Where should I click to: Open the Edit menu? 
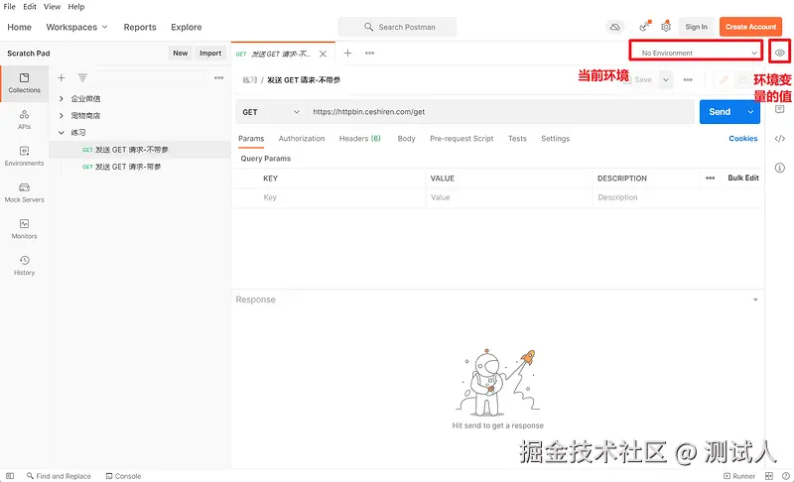point(30,7)
